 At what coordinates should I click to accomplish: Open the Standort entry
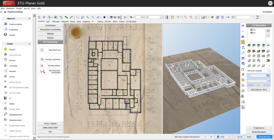[x=12, y=35]
